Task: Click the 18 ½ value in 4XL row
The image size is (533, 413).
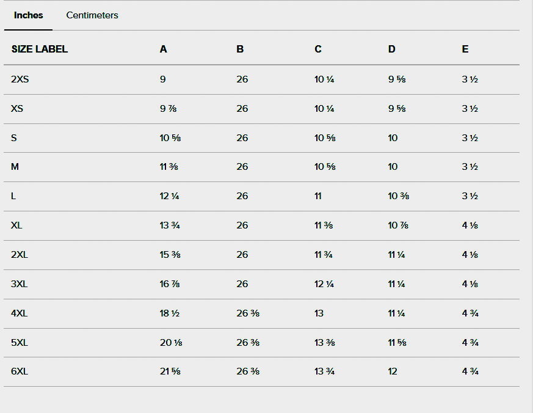Action: (170, 313)
